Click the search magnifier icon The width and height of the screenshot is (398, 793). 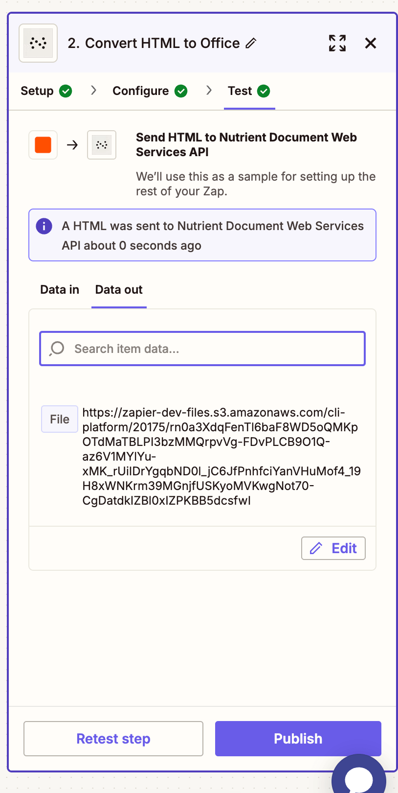pyautogui.click(x=57, y=349)
